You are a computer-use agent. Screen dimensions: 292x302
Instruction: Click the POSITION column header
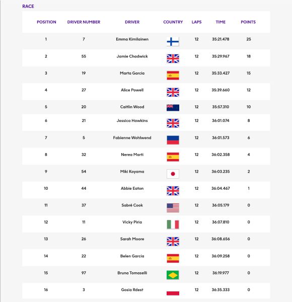[46, 22]
